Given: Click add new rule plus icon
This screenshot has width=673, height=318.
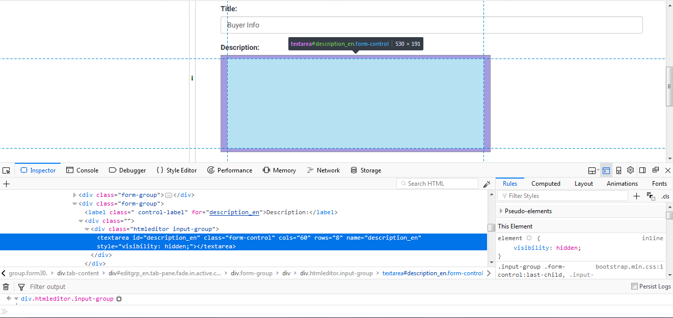Looking at the screenshot, I should point(636,196).
